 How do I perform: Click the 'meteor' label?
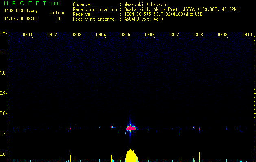pyautogui.click(x=58, y=13)
